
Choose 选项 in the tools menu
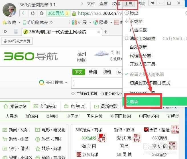tap(155, 101)
